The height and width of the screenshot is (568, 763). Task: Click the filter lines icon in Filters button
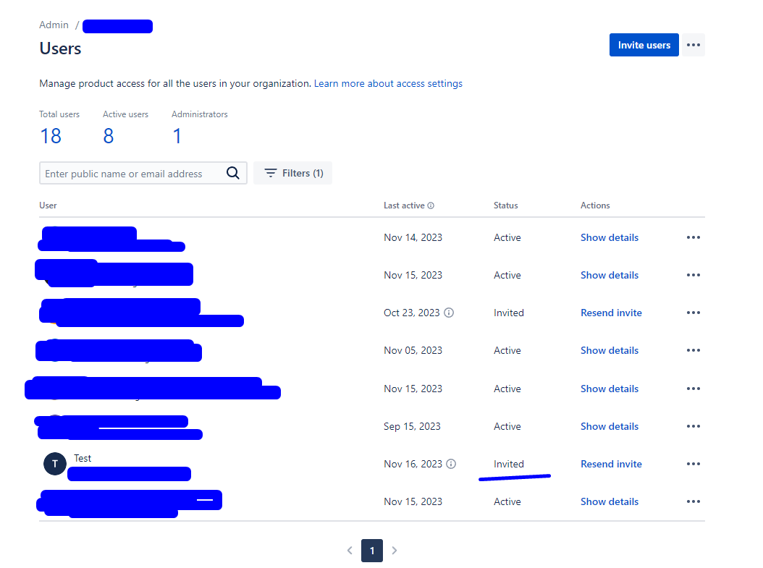(x=271, y=173)
